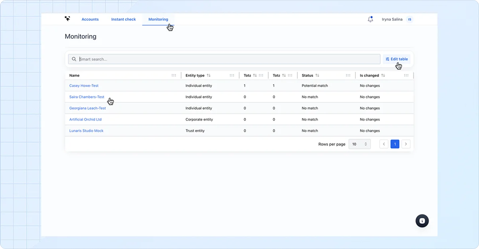Select the Monitoring tab

click(158, 19)
